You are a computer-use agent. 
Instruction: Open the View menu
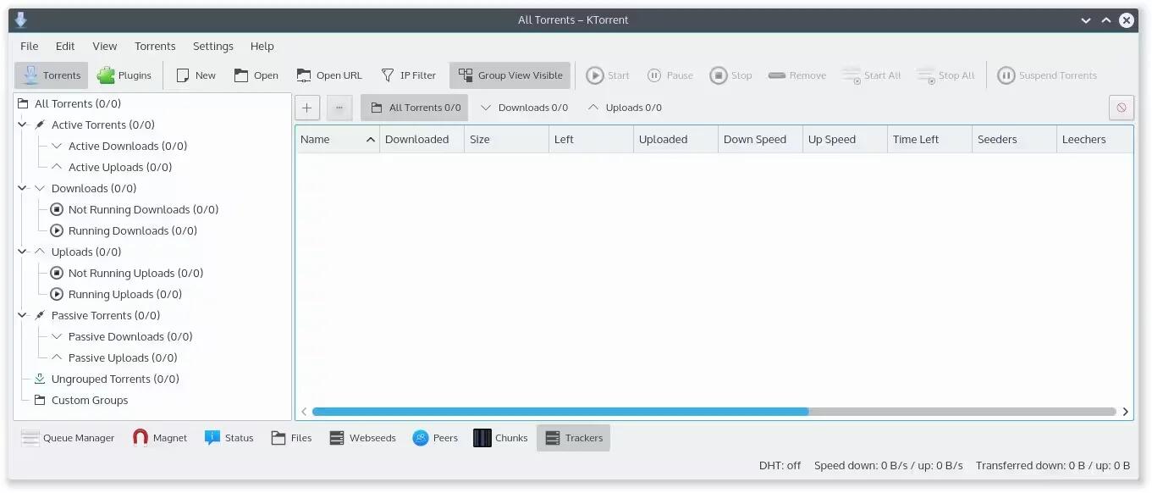pos(105,46)
